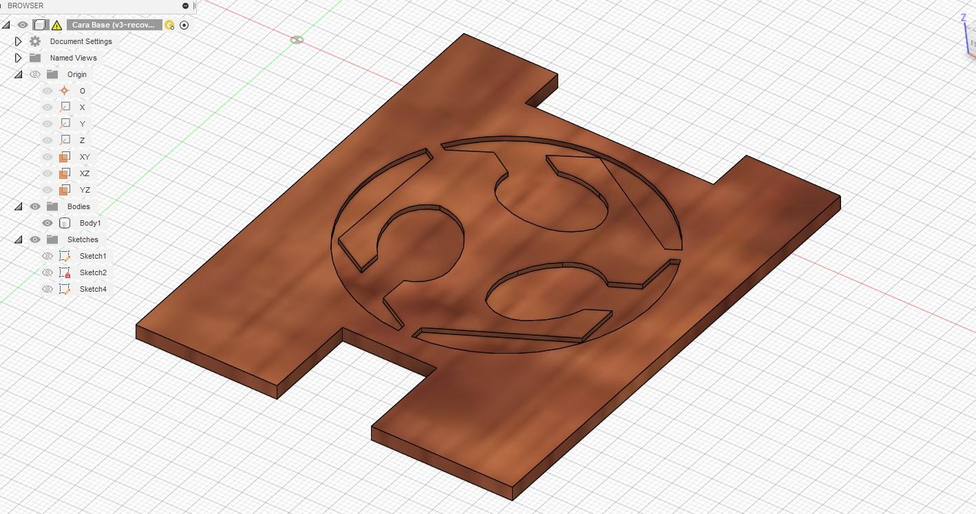The image size is (976, 514).
Task: Show the hidden Origin folder
Action: click(x=35, y=74)
